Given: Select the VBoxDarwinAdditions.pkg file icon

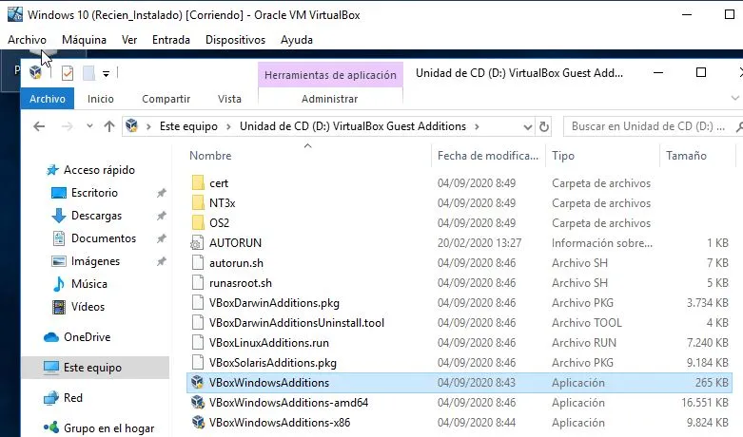Looking at the screenshot, I should click(x=198, y=302).
